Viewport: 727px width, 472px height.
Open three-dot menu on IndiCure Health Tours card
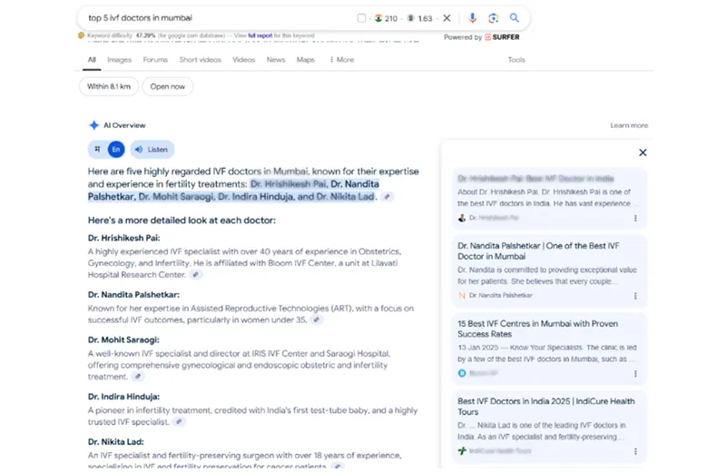tap(634, 450)
